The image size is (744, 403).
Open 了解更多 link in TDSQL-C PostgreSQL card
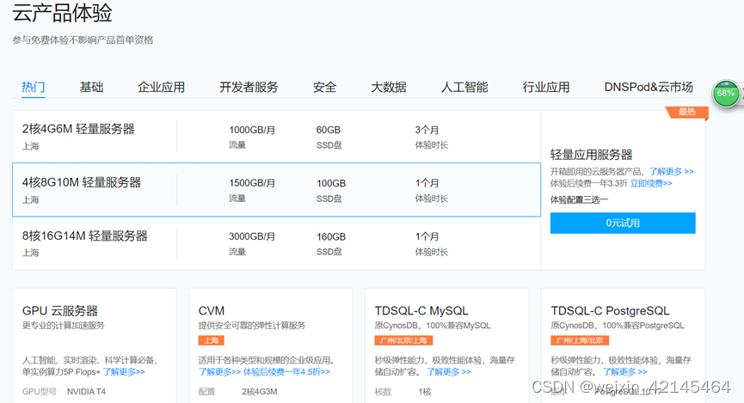[625, 372]
